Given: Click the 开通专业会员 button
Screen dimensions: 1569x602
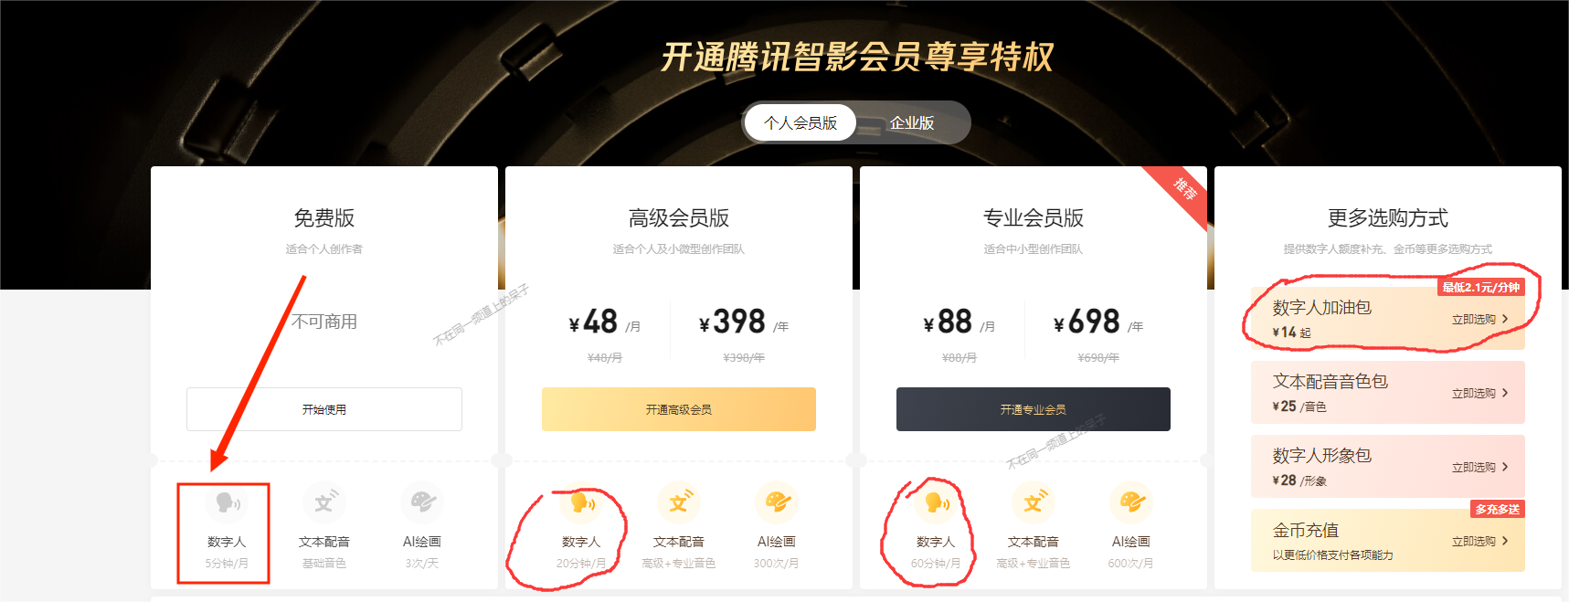Looking at the screenshot, I should 1034,409.
